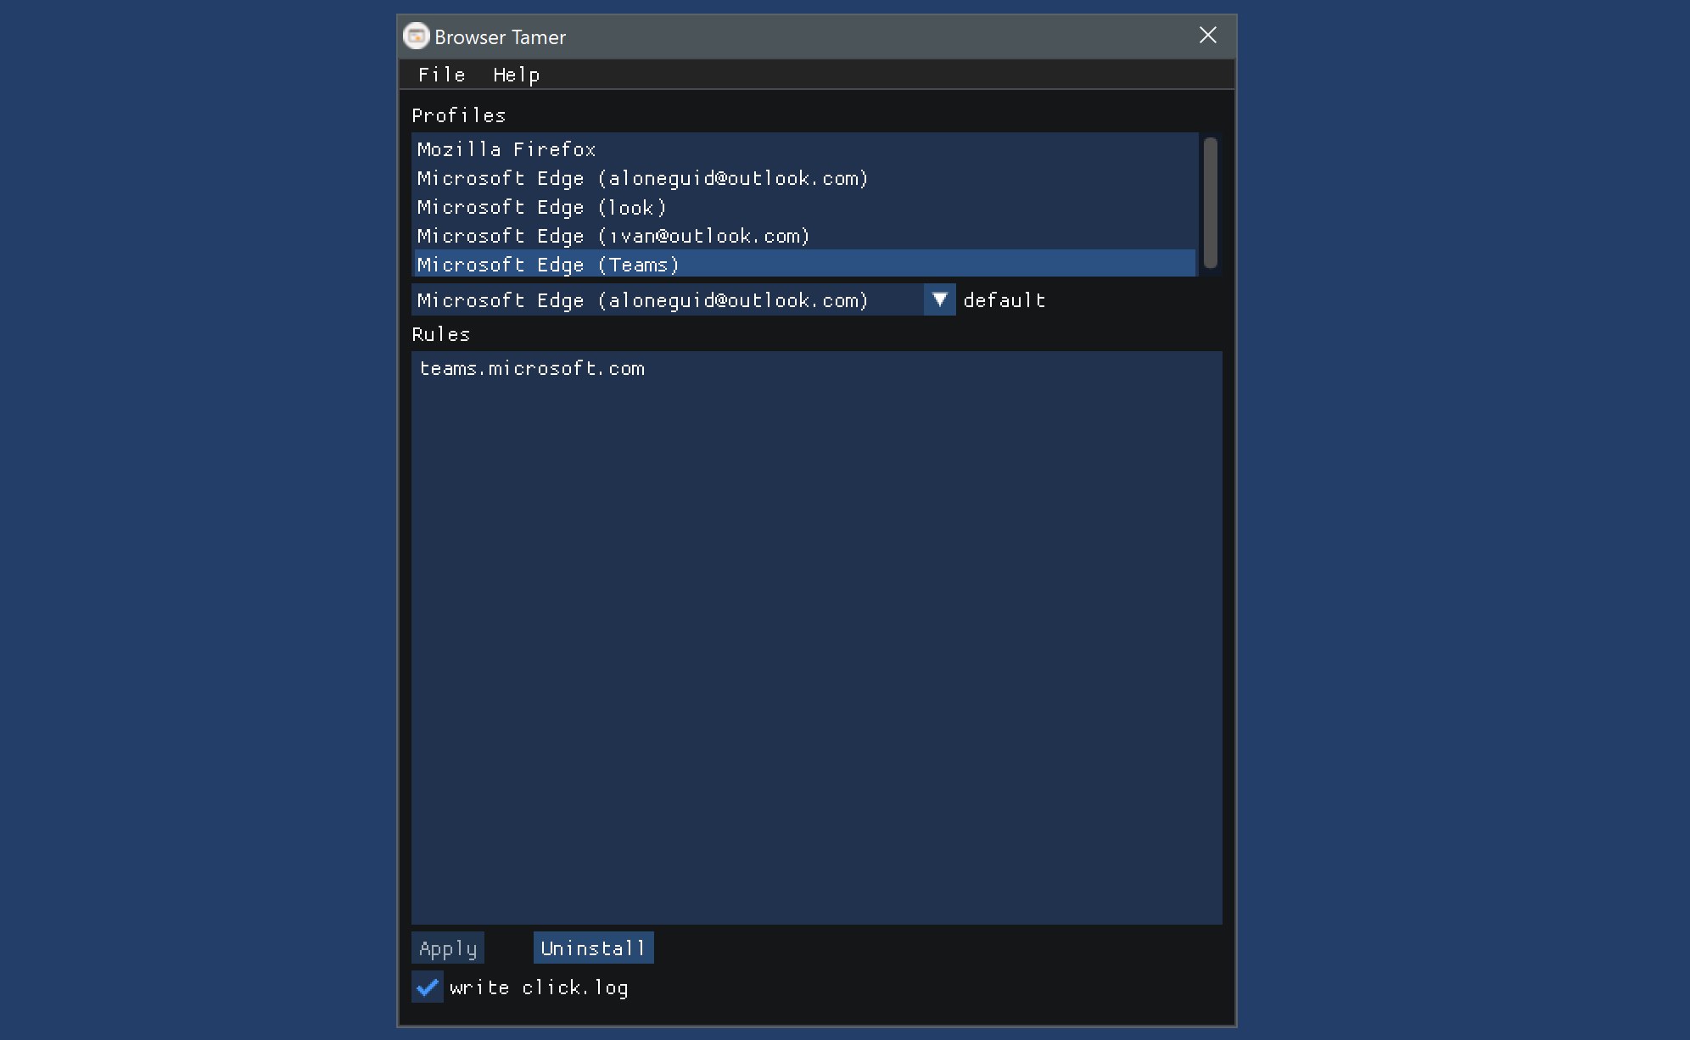
Task: Select the Microsoft Edge (Teams) profile
Action: (x=804, y=264)
